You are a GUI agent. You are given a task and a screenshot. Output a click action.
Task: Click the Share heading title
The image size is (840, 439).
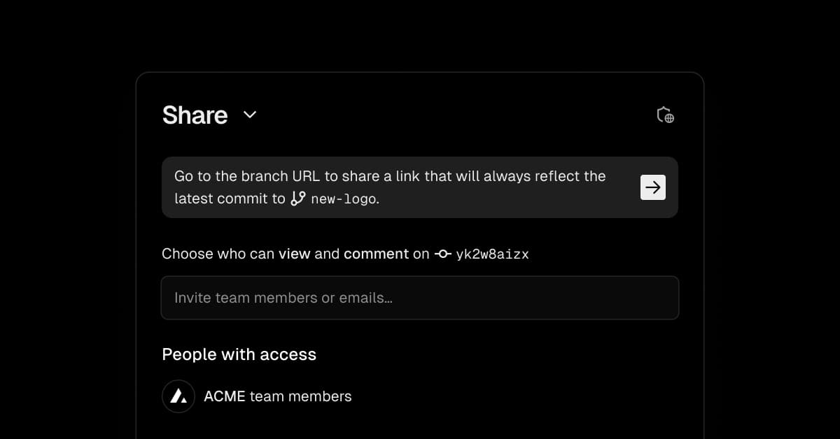click(x=195, y=115)
